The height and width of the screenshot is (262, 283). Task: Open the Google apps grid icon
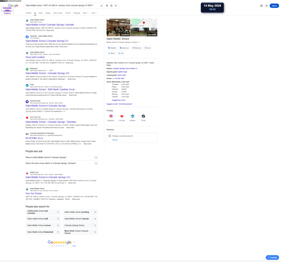click(267, 6)
